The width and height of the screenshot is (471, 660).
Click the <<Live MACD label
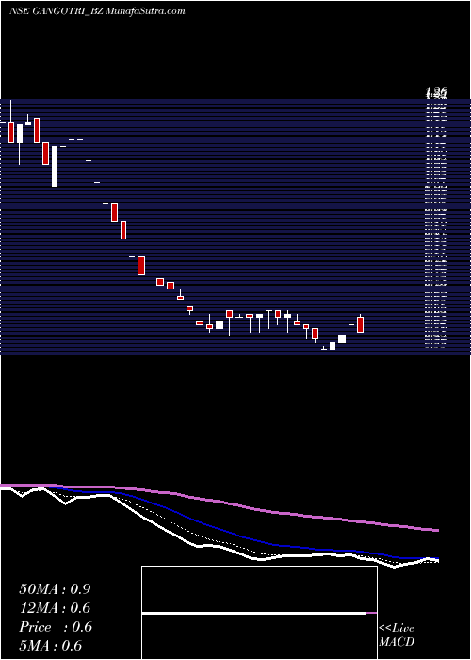tap(397, 635)
